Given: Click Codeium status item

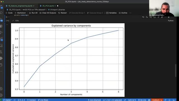Looking at the screenshot, I should pyautogui.click(x=157, y=100).
